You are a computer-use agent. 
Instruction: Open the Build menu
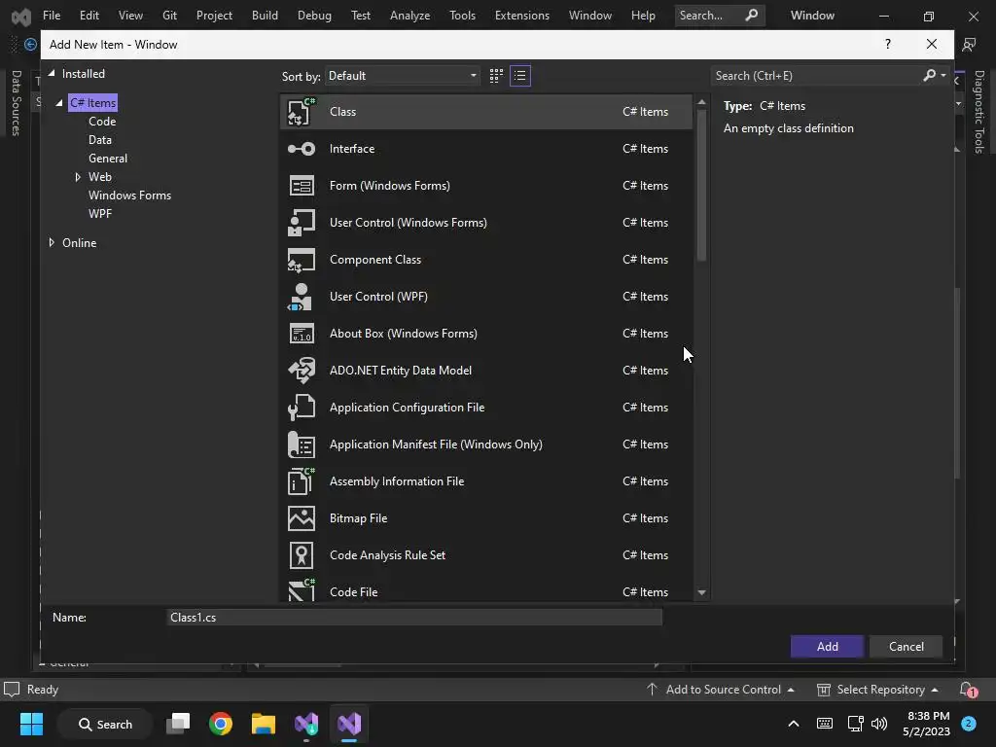pos(265,16)
